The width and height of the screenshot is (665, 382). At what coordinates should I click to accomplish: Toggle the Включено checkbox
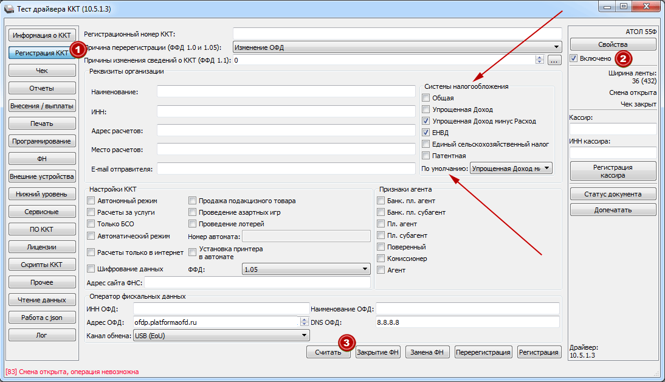574,58
